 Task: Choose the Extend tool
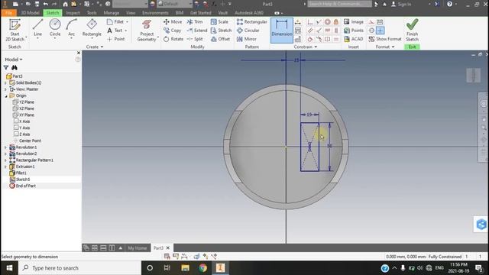pyautogui.click(x=197, y=31)
